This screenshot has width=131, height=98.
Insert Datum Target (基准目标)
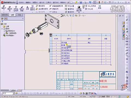pyautogui.click(x=69, y=12)
